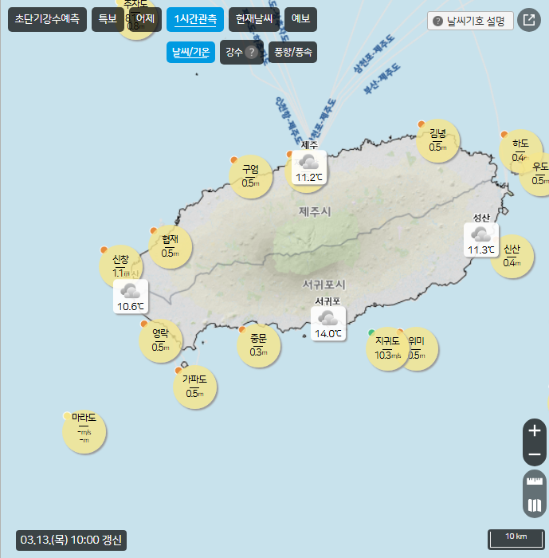Open the 날씨기호 설명 legend button
This screenshot has height=558, width=549.
470,21
